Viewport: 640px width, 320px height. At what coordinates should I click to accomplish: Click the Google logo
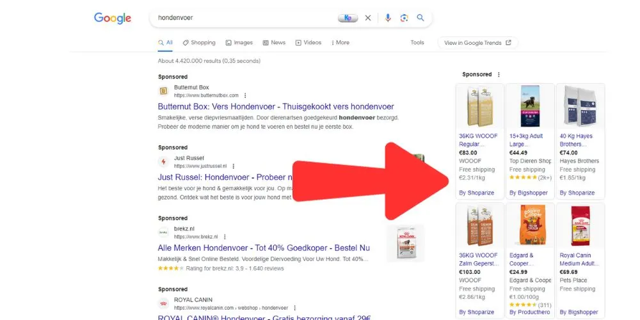(112, 18)
